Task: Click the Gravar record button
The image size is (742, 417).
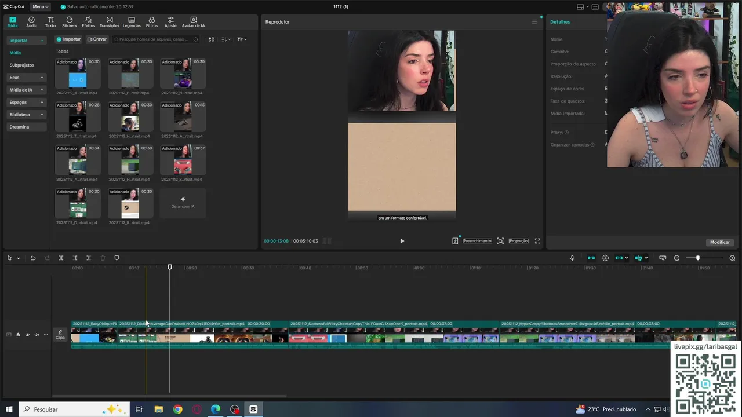Action: [x=97, y=39]
